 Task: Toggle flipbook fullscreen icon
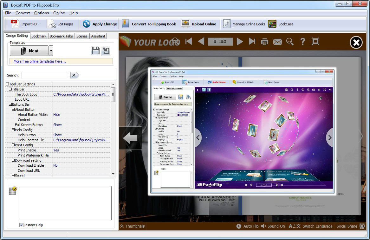click(x=315, y=41)
